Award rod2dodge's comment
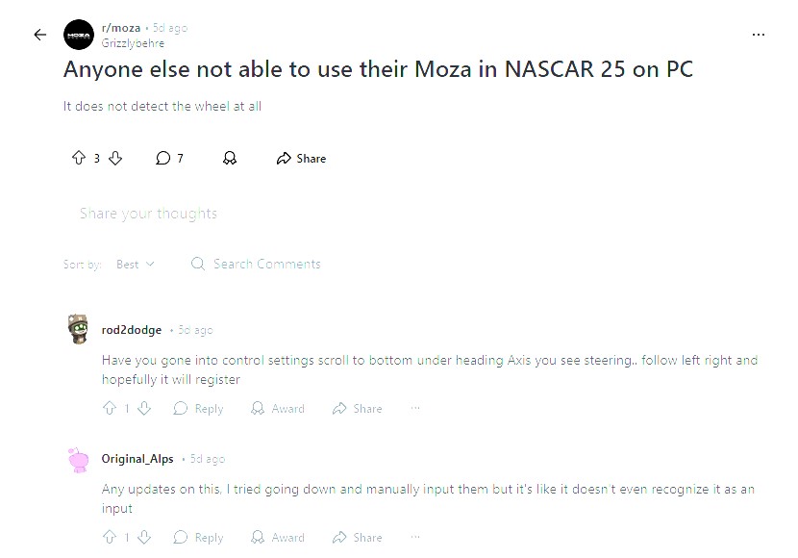This screenshot has width=798, height=558. coord(278,408)
